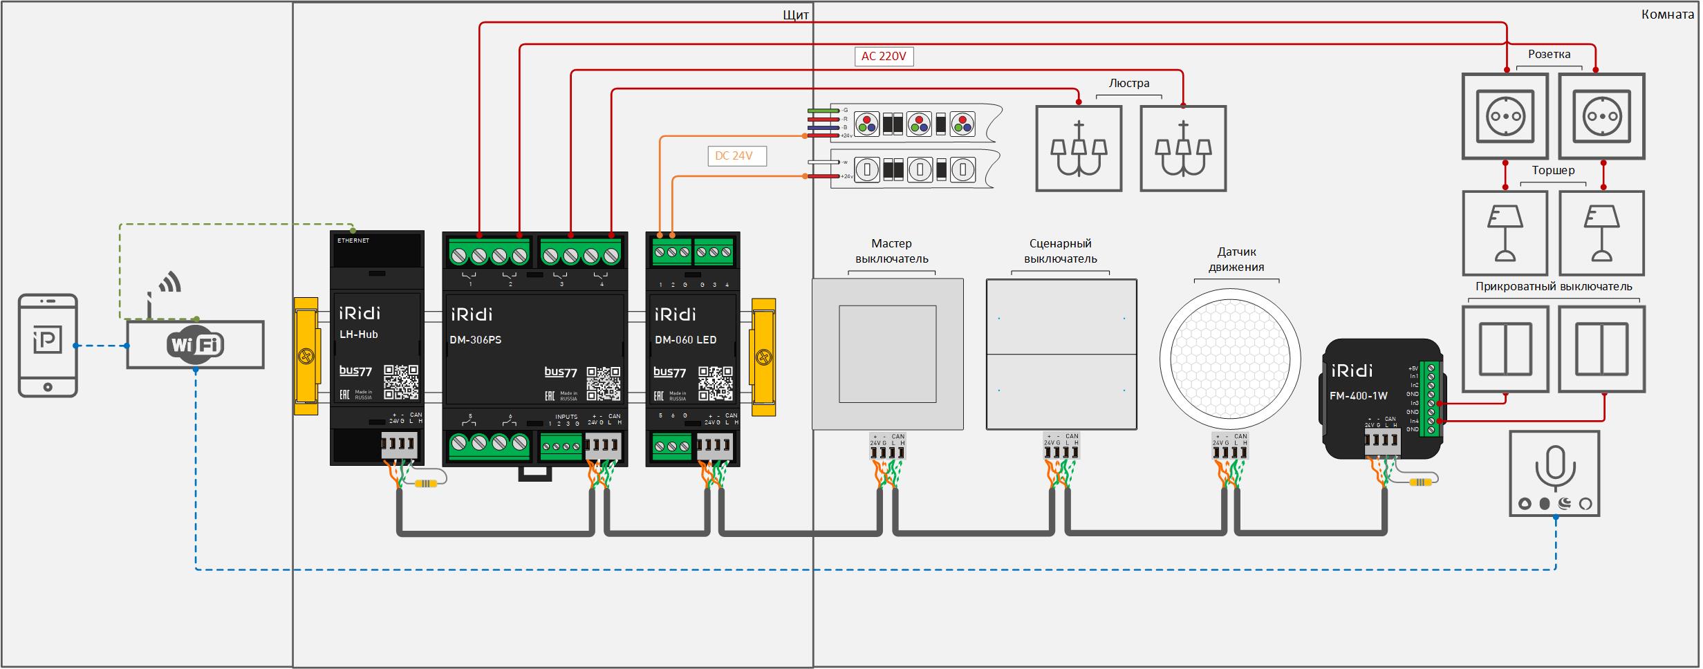Viewport: 1703px width, 669px height.
Task: Click the right bedside double switch
Action: [1601, 349]
